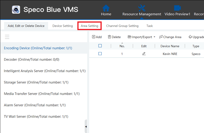Sort the table by No. column
Viewport: 204px width, 133px height.
122,46
